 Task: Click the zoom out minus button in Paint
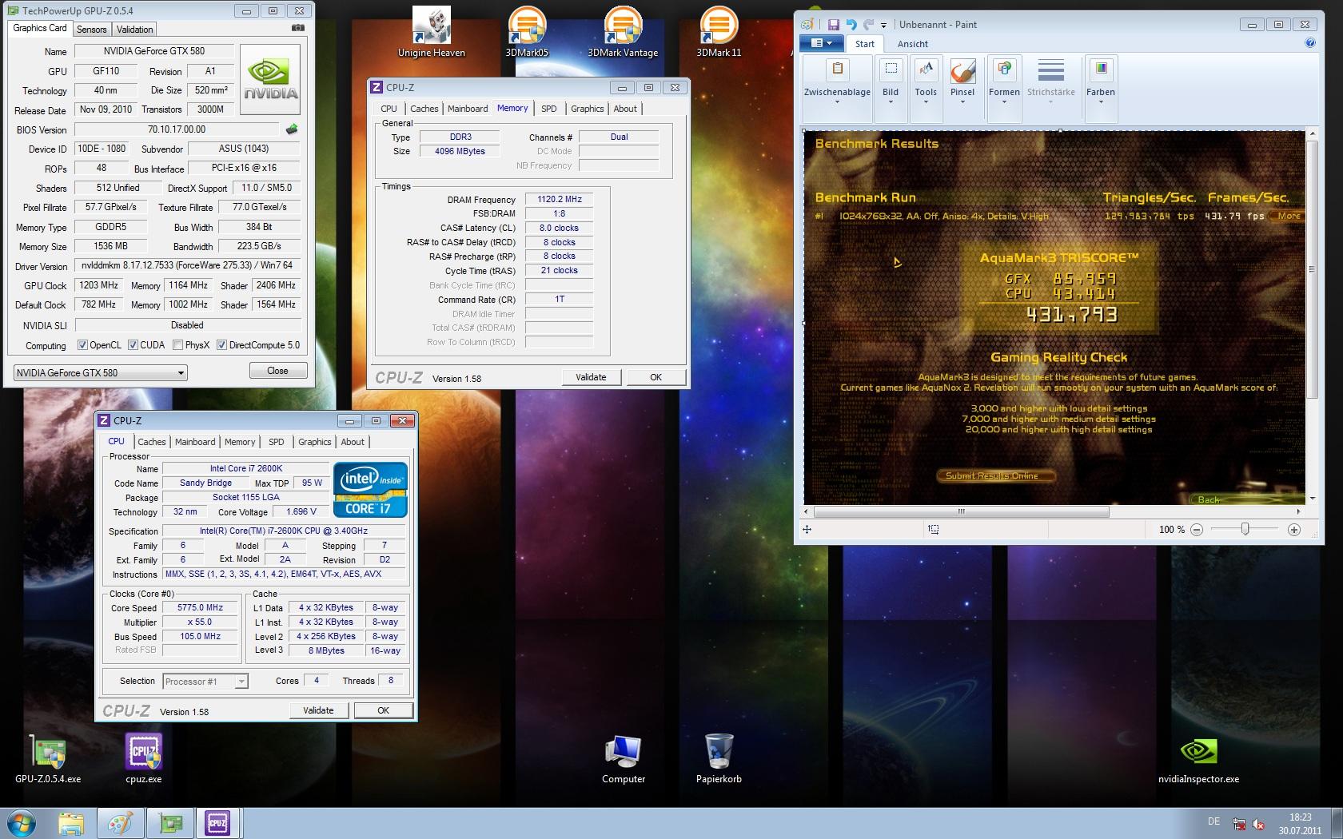click(1197, 529)
